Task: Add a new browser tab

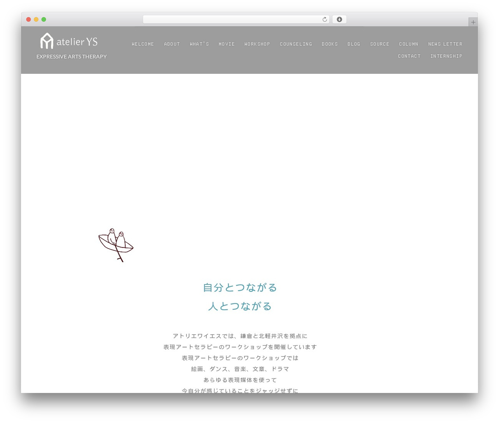Action: click(473, 22)
